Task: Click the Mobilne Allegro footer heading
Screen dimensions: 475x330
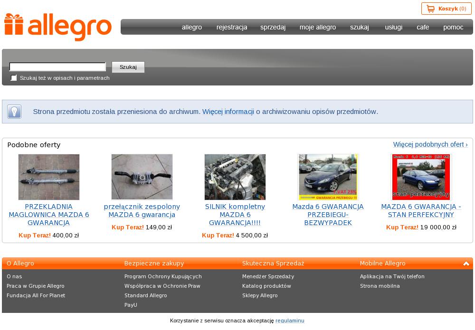Action: [382, 264]
